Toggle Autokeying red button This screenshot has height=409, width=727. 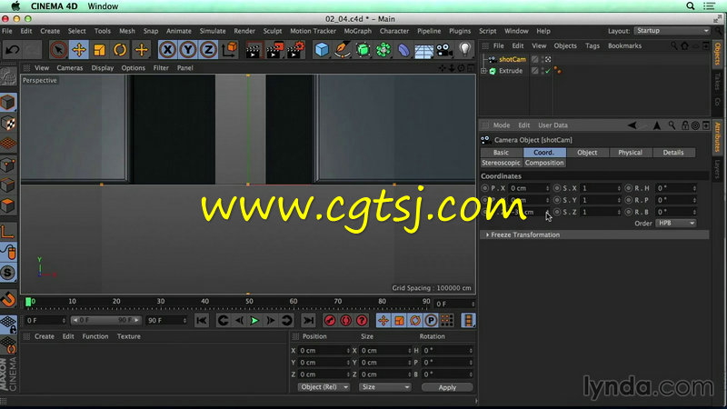[346, 321]
